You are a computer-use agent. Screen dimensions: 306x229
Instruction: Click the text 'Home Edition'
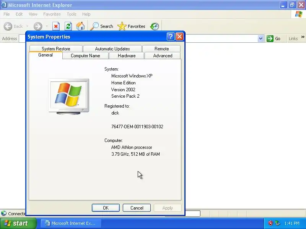coord(123,82)
